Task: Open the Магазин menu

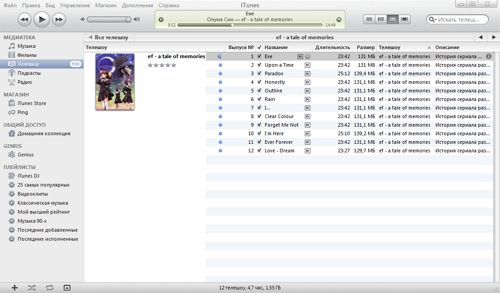Action: tap(106, 5)
